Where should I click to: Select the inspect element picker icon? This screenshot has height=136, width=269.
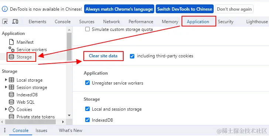[x=5, y=22]
